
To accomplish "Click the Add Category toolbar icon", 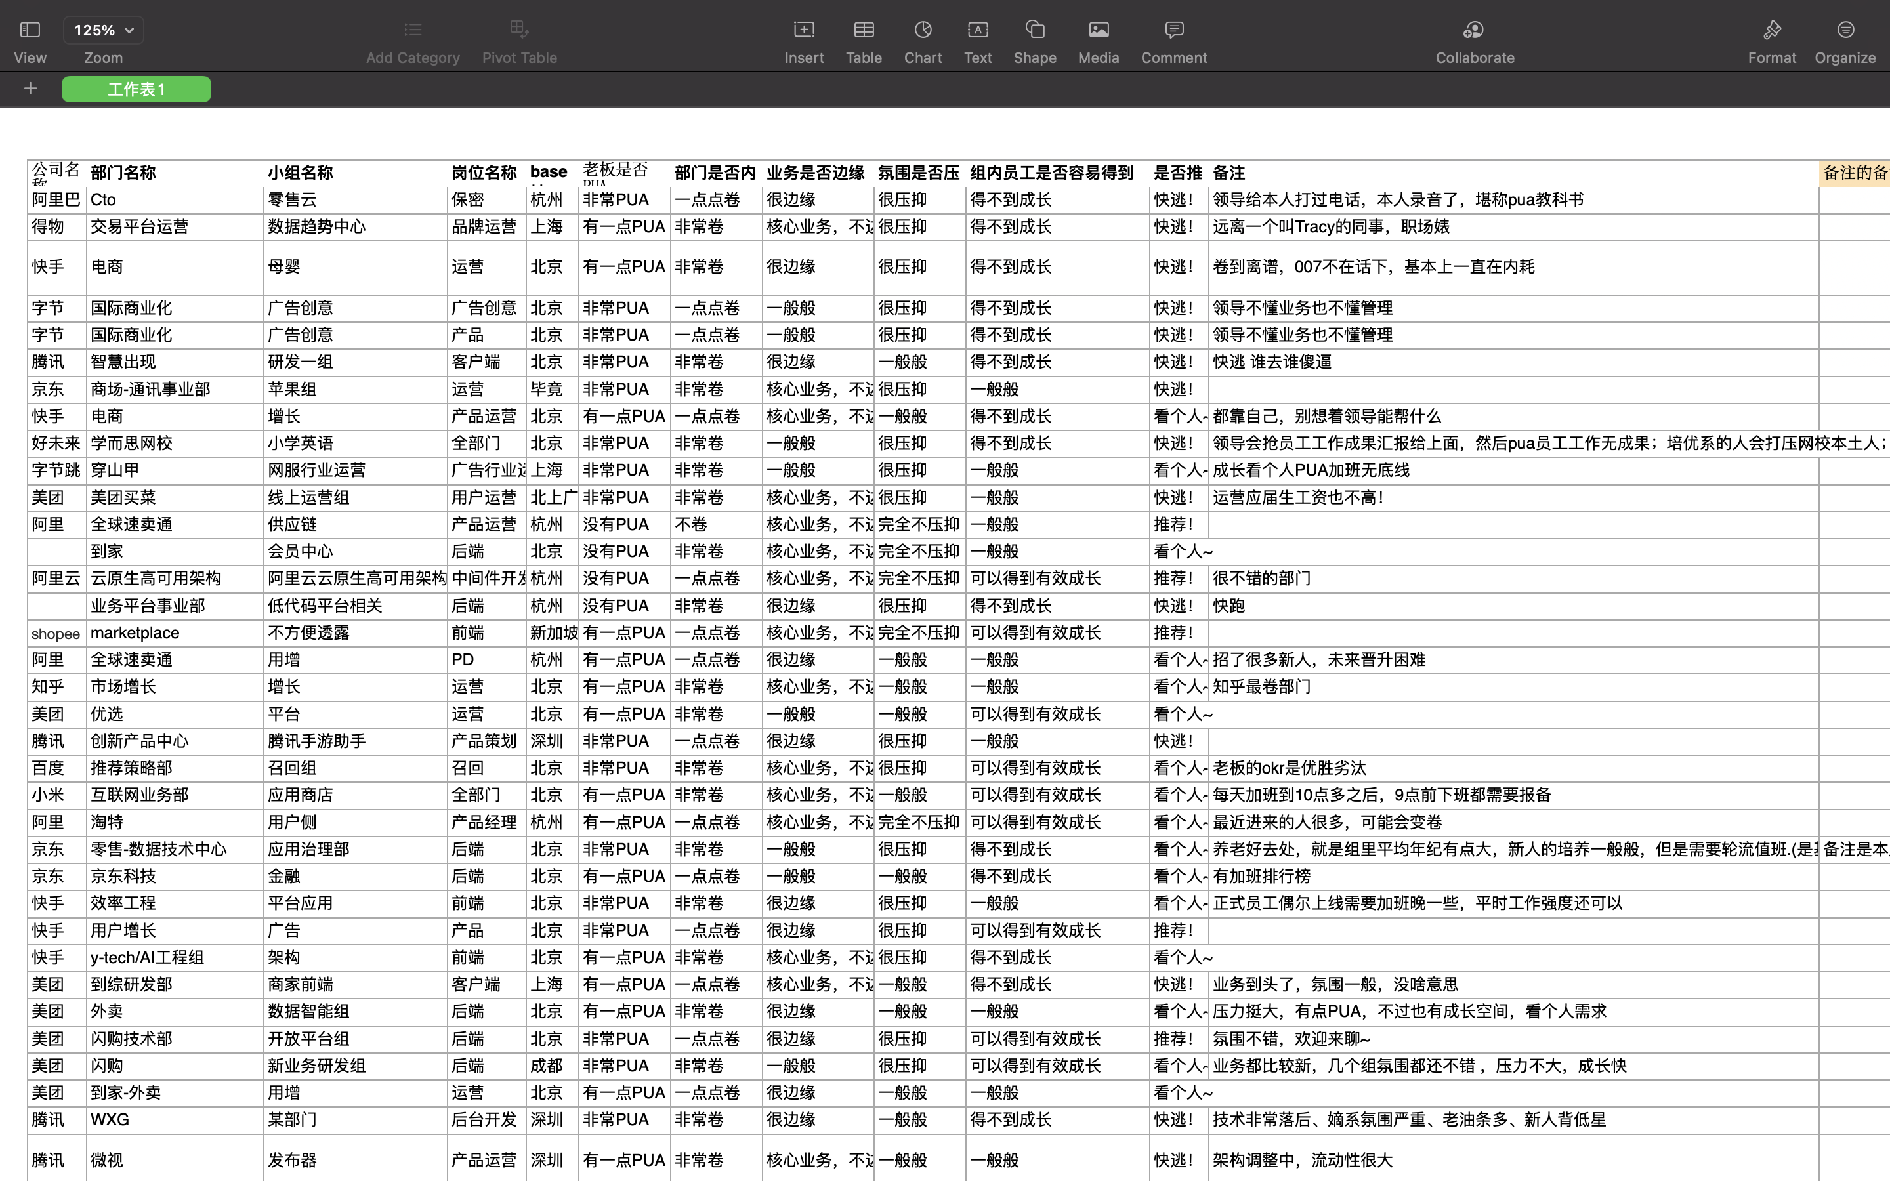I will (x=412, y=30).
